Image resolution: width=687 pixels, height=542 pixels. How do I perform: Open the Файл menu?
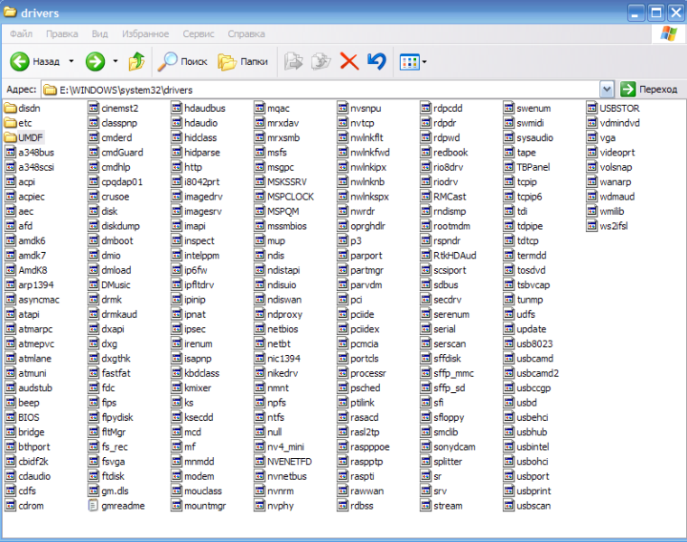coord(21,33)
